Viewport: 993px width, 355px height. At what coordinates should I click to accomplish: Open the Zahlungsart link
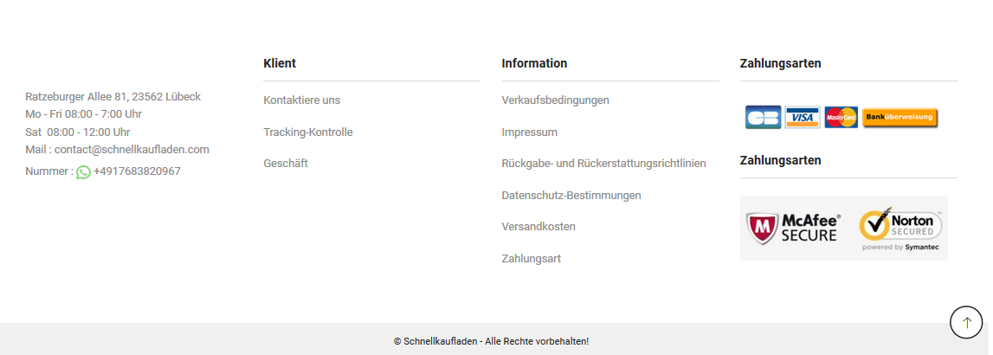pos(532,259)
